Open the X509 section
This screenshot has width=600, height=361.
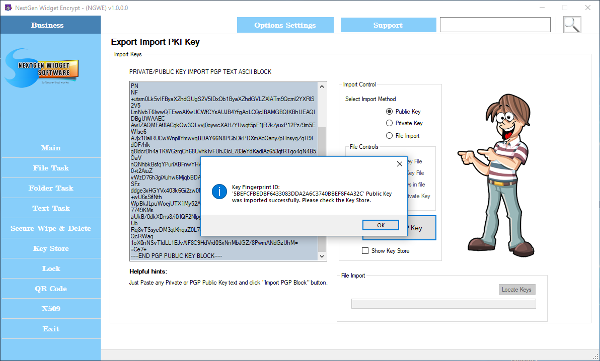pyautogui.click(x=51, y=309)
